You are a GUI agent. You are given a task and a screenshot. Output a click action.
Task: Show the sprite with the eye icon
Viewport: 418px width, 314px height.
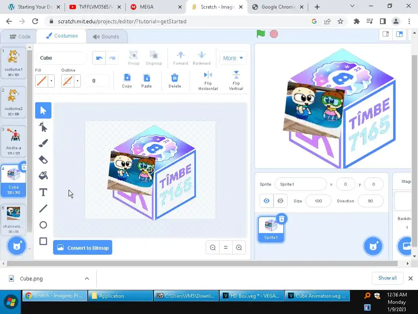point(267,201)
